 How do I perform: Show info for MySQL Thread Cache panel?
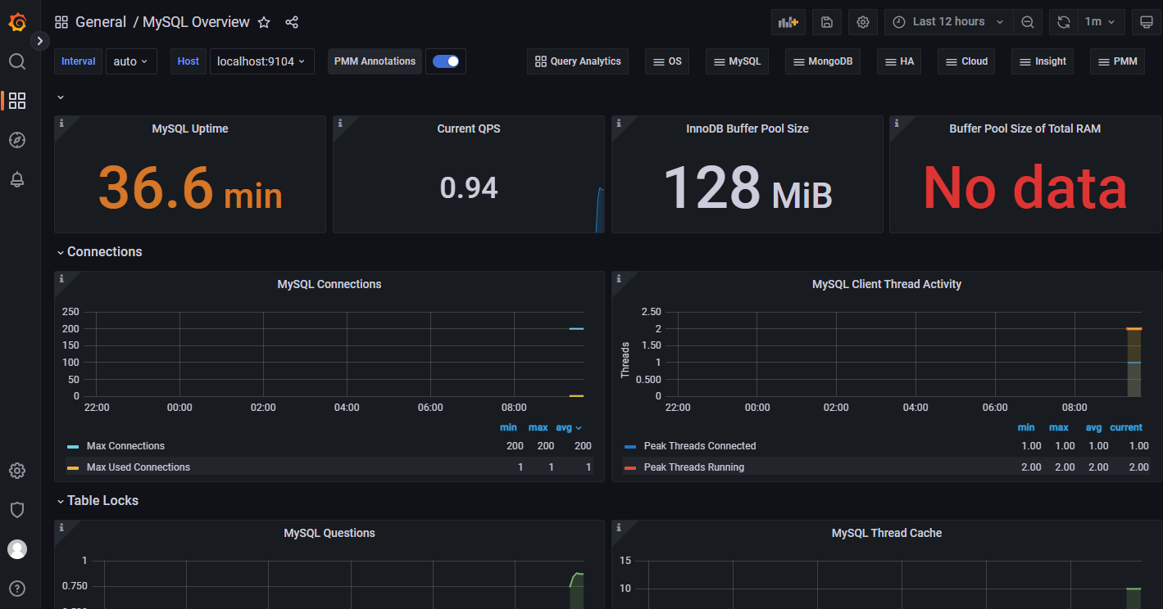(x=619, y=527)
